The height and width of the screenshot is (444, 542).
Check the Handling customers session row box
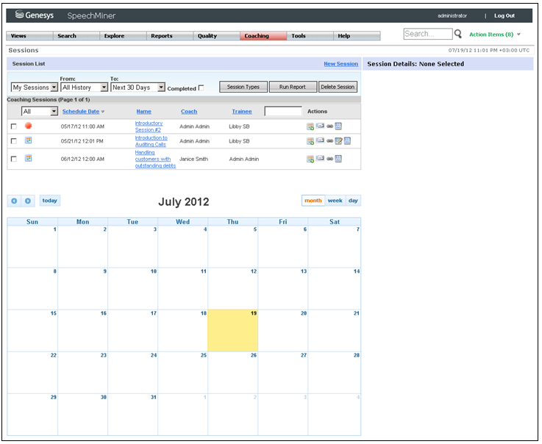coord(13,158)
